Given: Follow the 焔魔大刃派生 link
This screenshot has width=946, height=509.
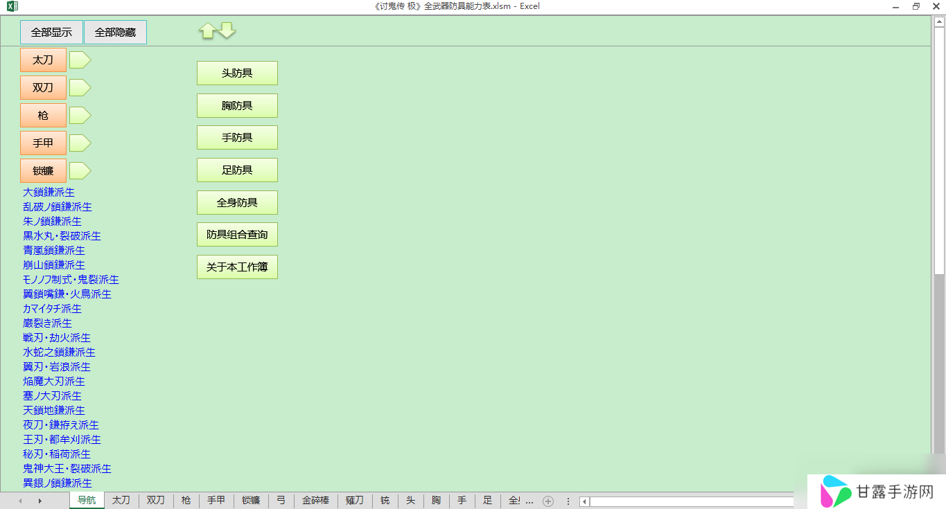Looking at the screenshot, I should (x=54, y=381).
